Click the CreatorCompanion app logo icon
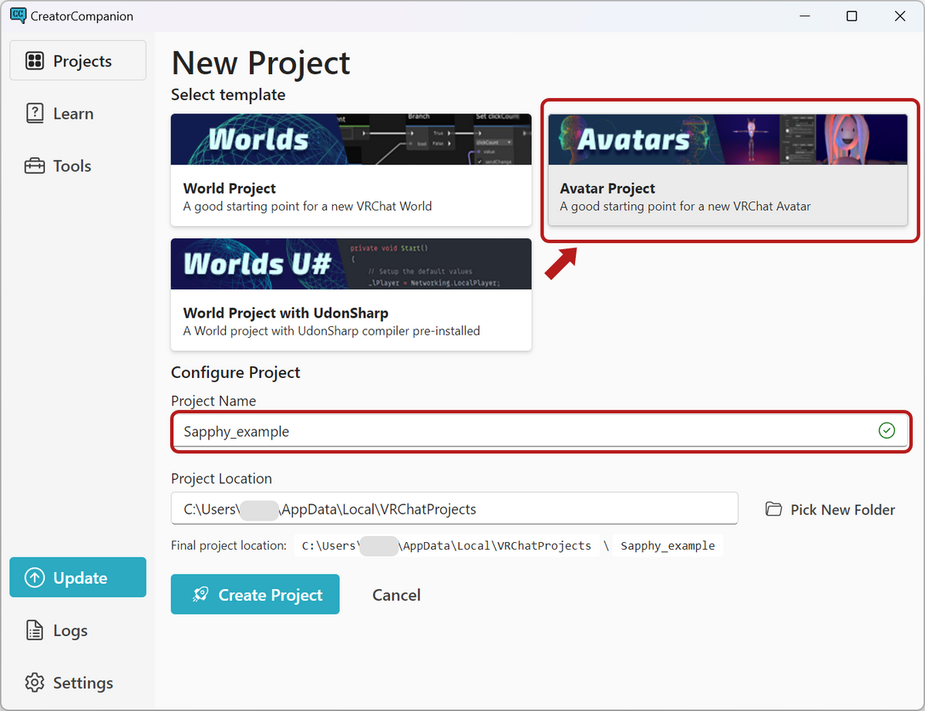The image size is (925, 711). 18,15
